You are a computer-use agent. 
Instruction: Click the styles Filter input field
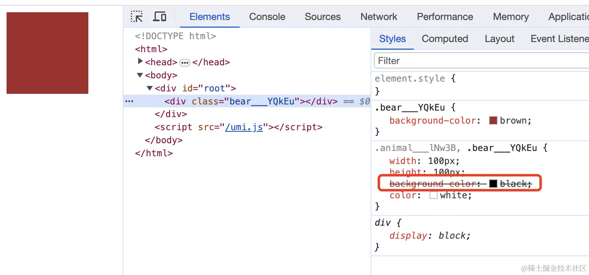tap(481, 61)
